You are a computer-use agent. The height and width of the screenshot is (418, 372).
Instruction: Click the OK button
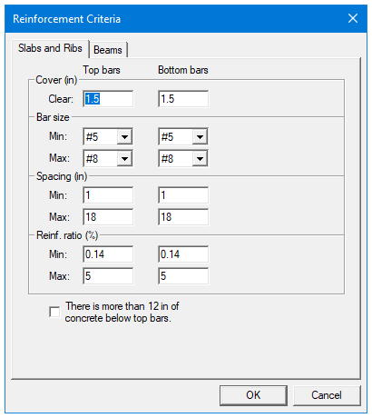(x=253, y=395)
